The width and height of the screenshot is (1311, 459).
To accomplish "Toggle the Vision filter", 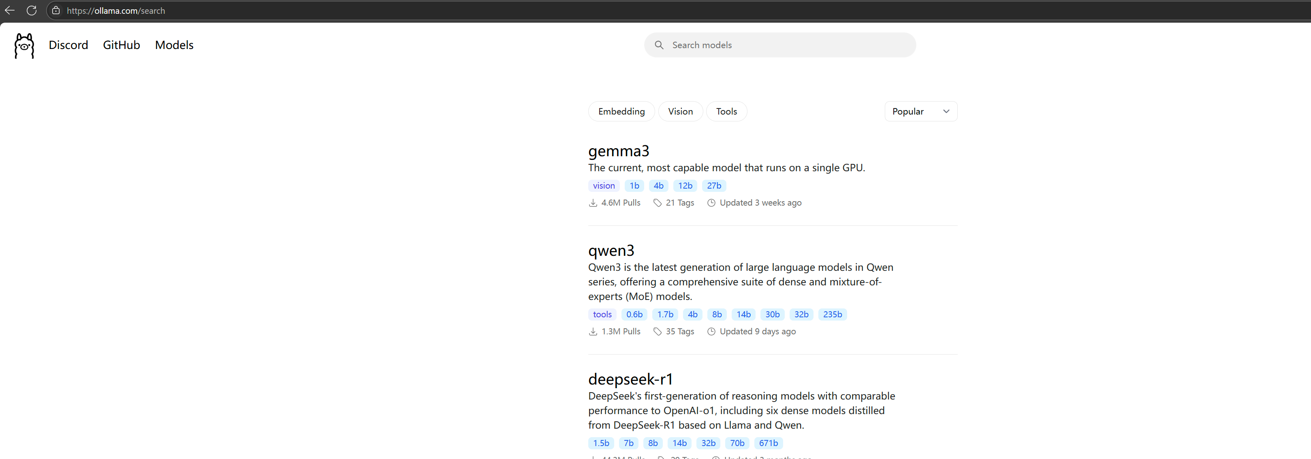I will (680, 111).
